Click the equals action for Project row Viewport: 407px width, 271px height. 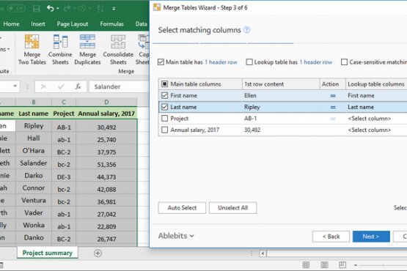coord(333,119)
